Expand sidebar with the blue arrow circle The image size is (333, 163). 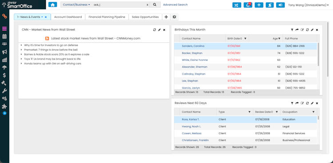(x=4, y=113)
